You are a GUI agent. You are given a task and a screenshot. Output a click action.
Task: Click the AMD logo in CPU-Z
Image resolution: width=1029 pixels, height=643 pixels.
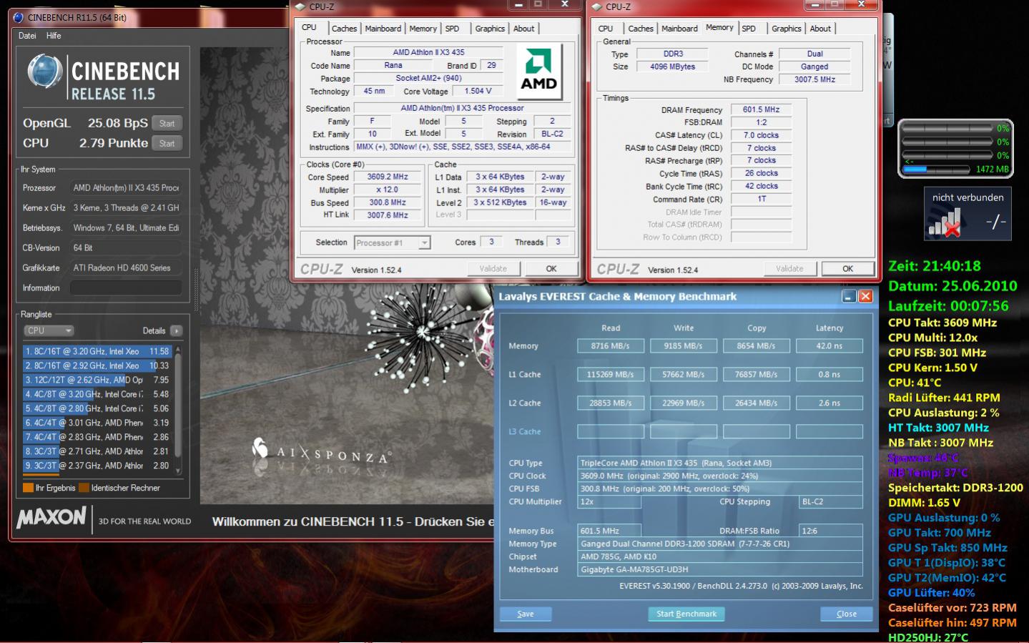pyautogui.click(x=538, y=71)
